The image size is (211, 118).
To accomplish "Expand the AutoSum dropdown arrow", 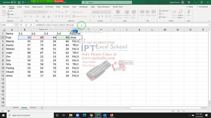I will 170,11.
